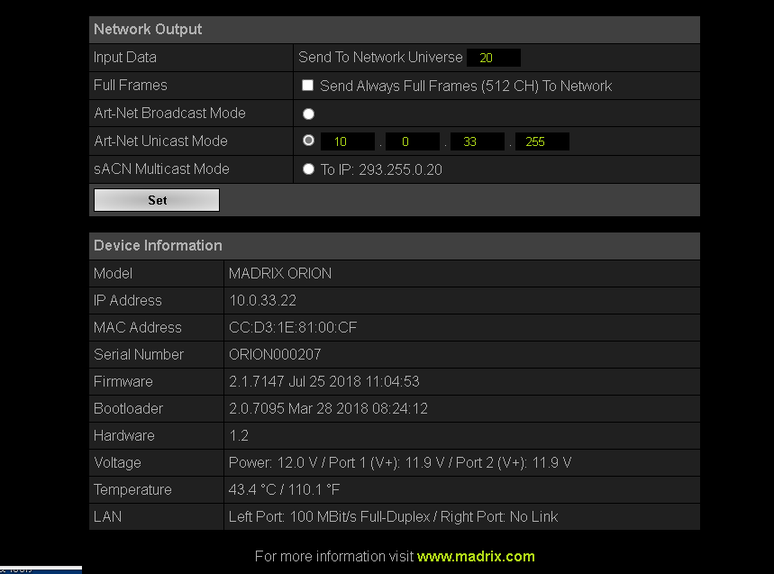Select Art-Net Unicast Mode radio button
The width and height of the screenshot is (774, 574).
tap(309, 141)
